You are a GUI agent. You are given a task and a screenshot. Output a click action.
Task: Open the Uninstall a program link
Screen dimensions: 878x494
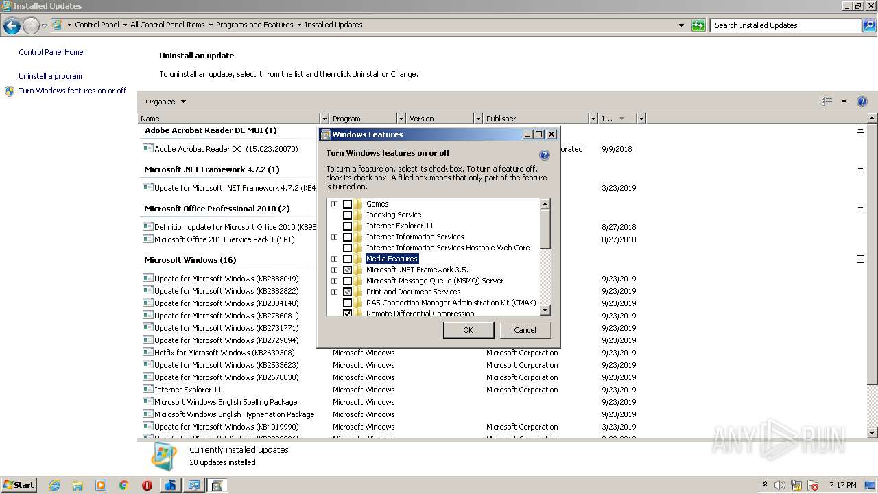pos(50,76)
